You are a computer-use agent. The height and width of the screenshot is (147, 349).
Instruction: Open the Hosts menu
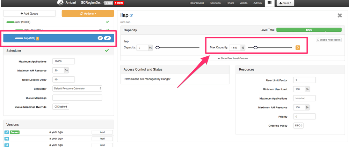point(230,3)
